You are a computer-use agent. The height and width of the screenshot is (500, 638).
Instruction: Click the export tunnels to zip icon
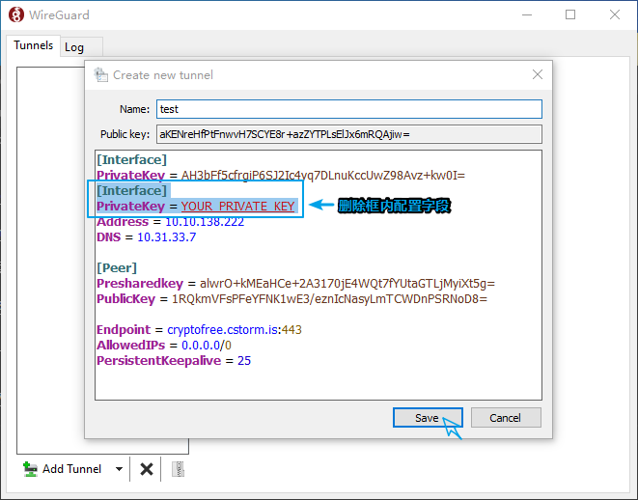click(x=178, y=469)
